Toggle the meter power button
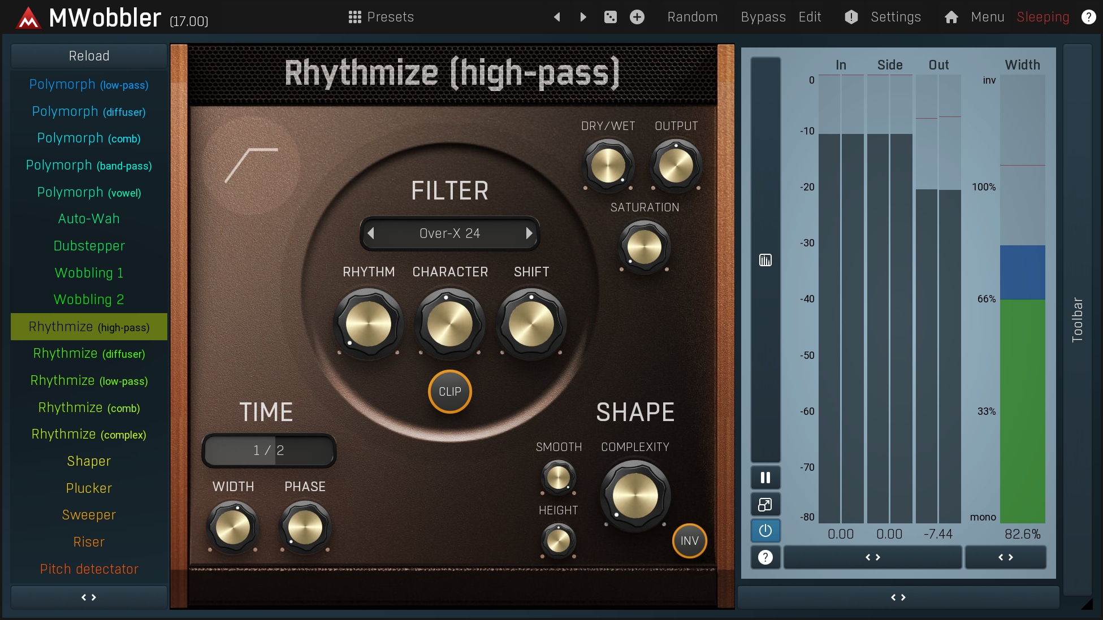 765,531
